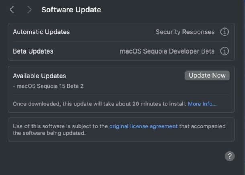Click the Available Updates heading
245x175 pixels.
tap(39, 76)
